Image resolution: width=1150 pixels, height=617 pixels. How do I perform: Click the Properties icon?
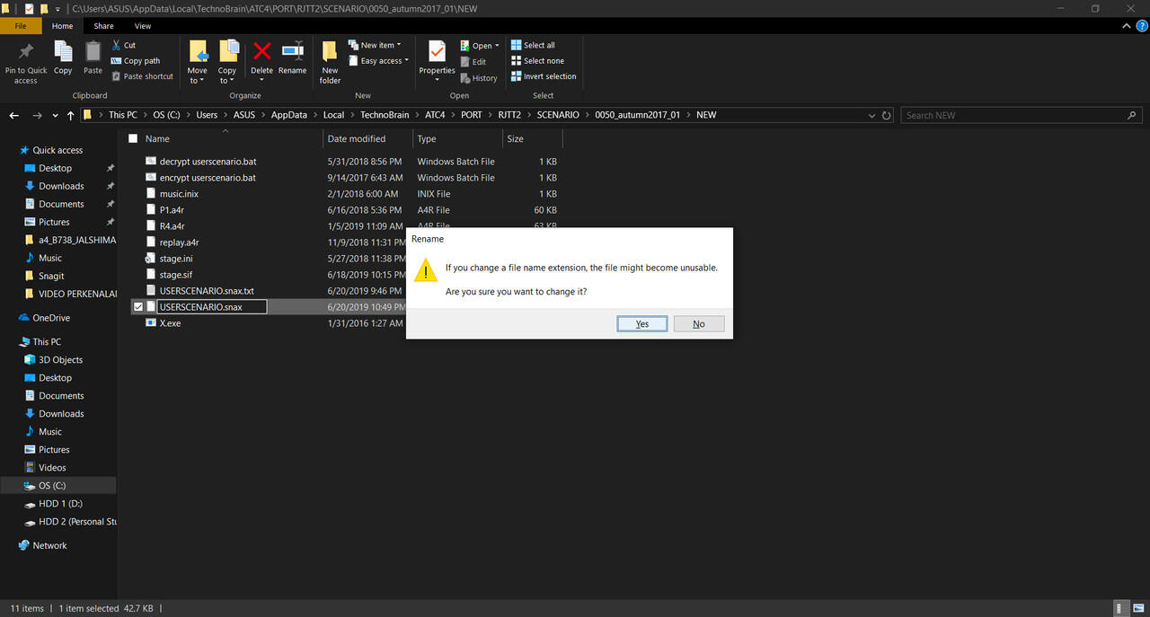pos(437,51)
